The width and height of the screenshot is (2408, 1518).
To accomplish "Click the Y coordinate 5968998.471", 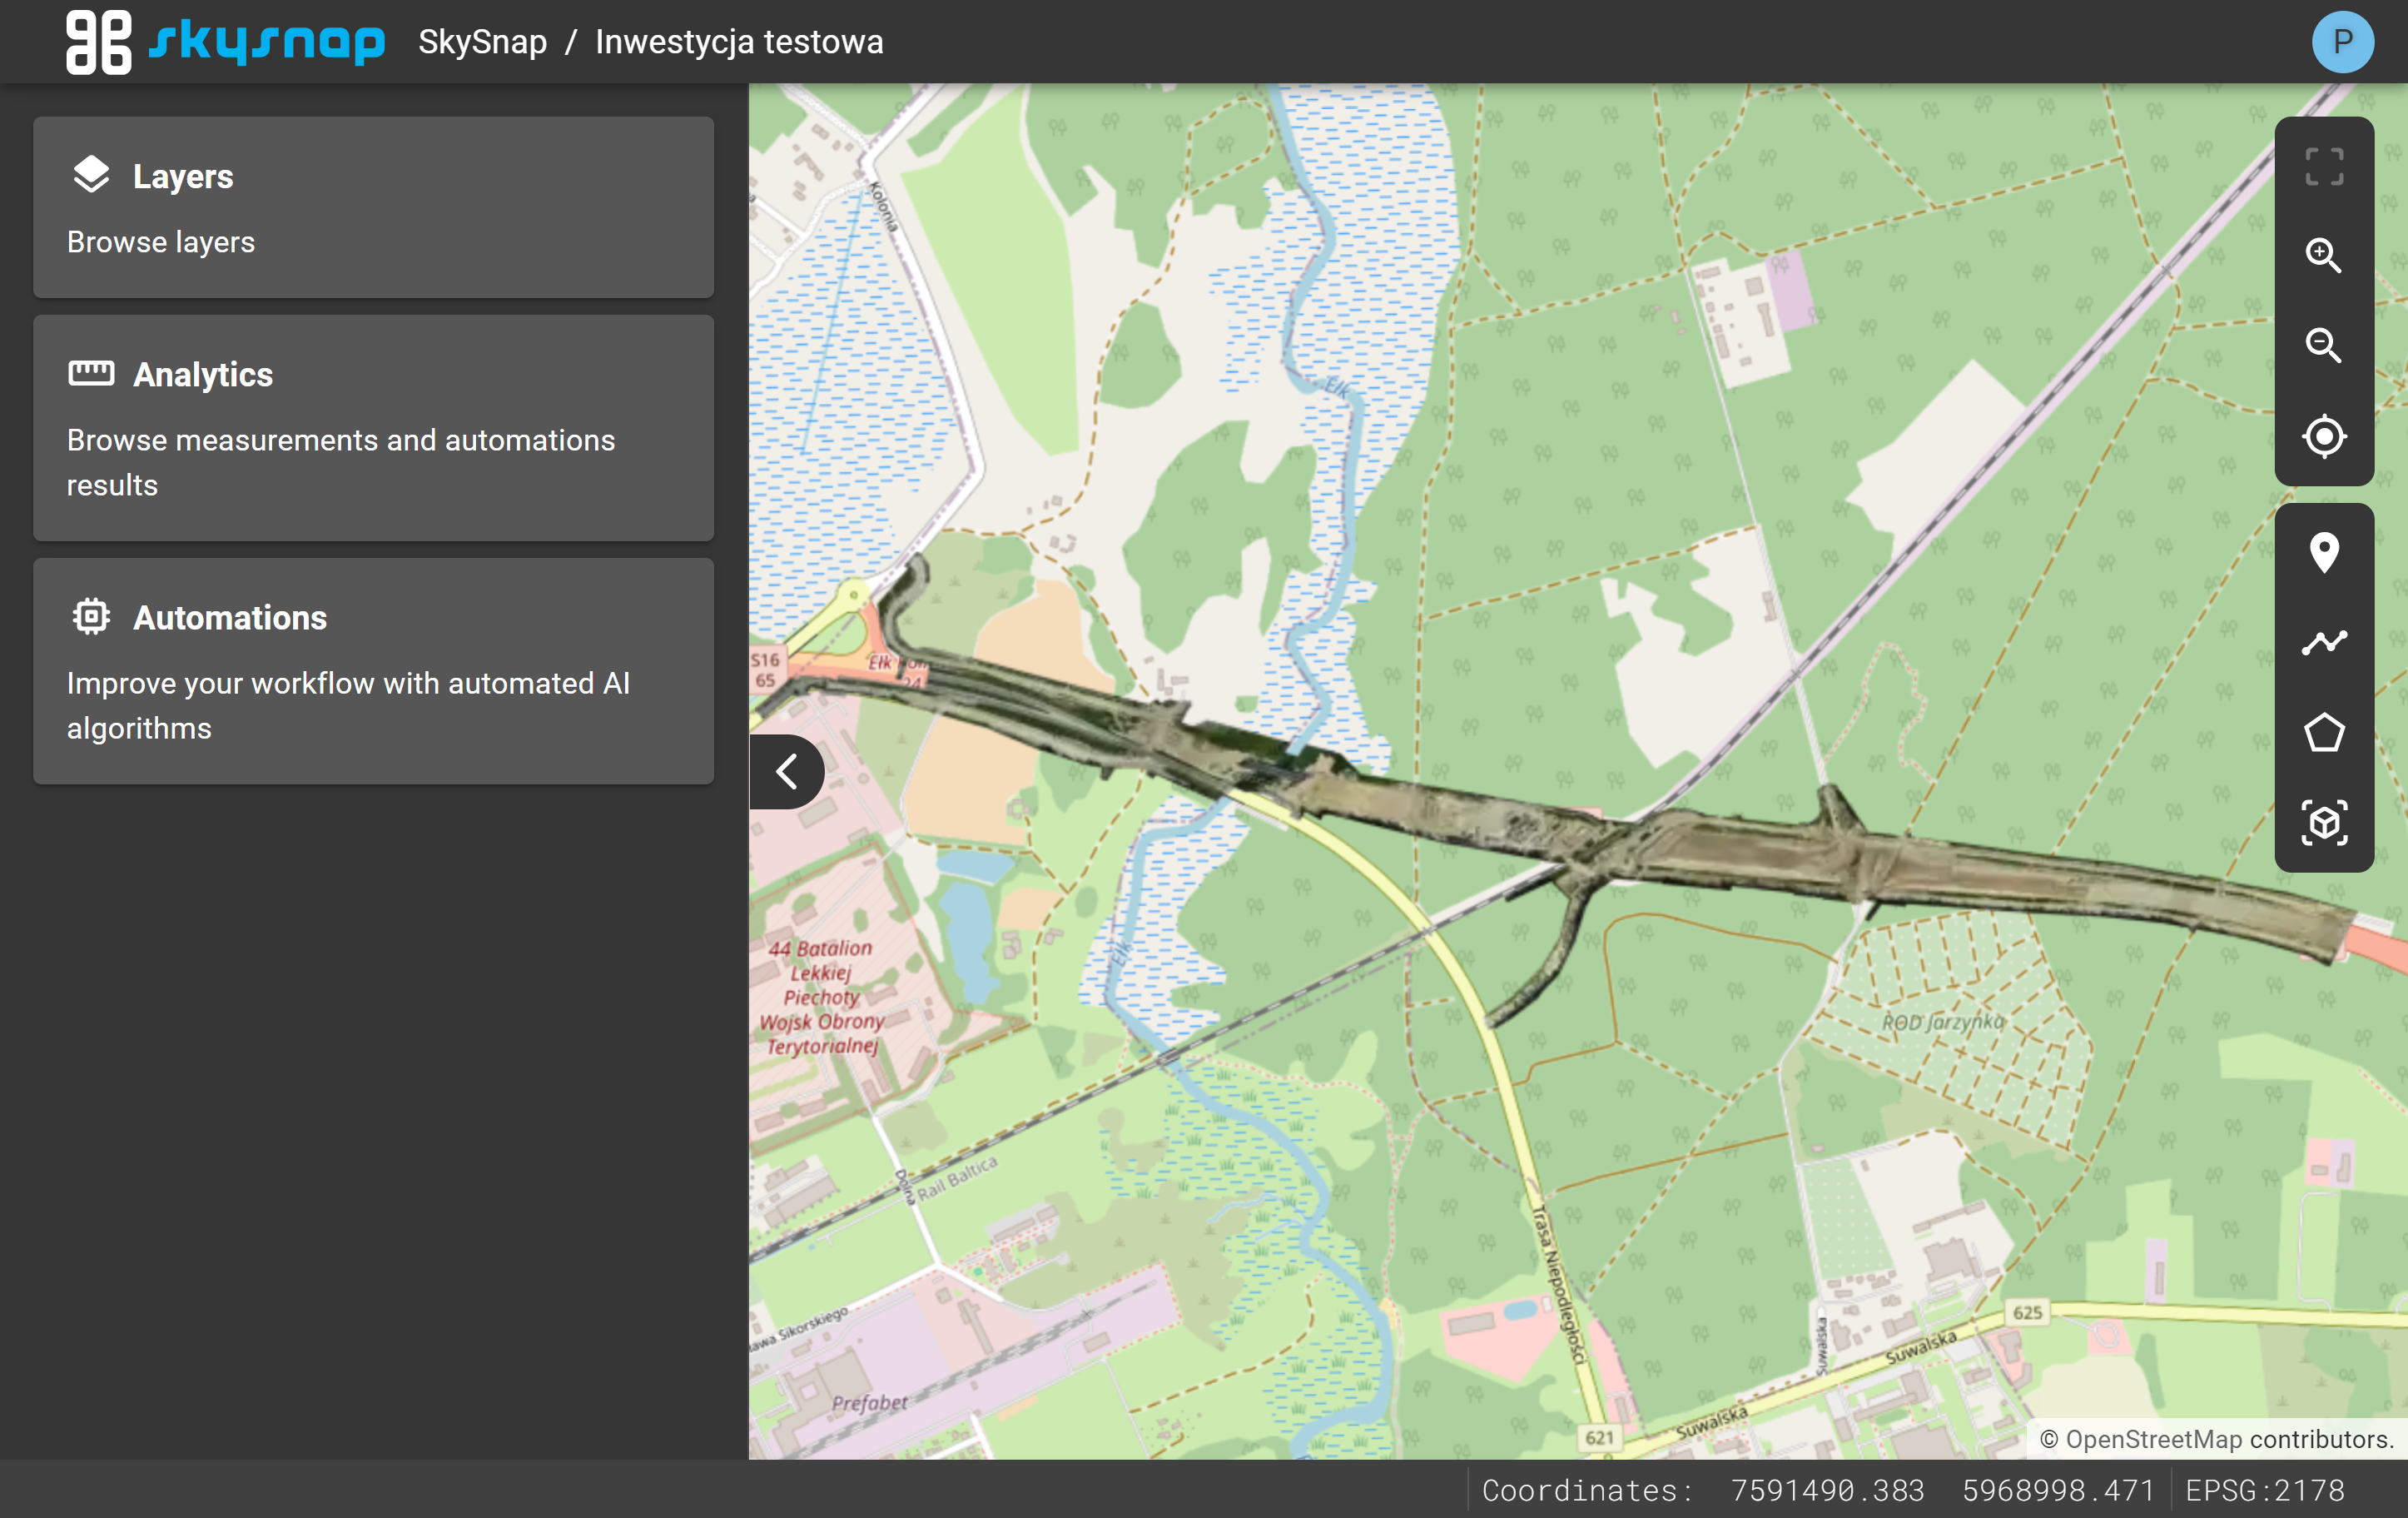I will coord(2058,1490).
